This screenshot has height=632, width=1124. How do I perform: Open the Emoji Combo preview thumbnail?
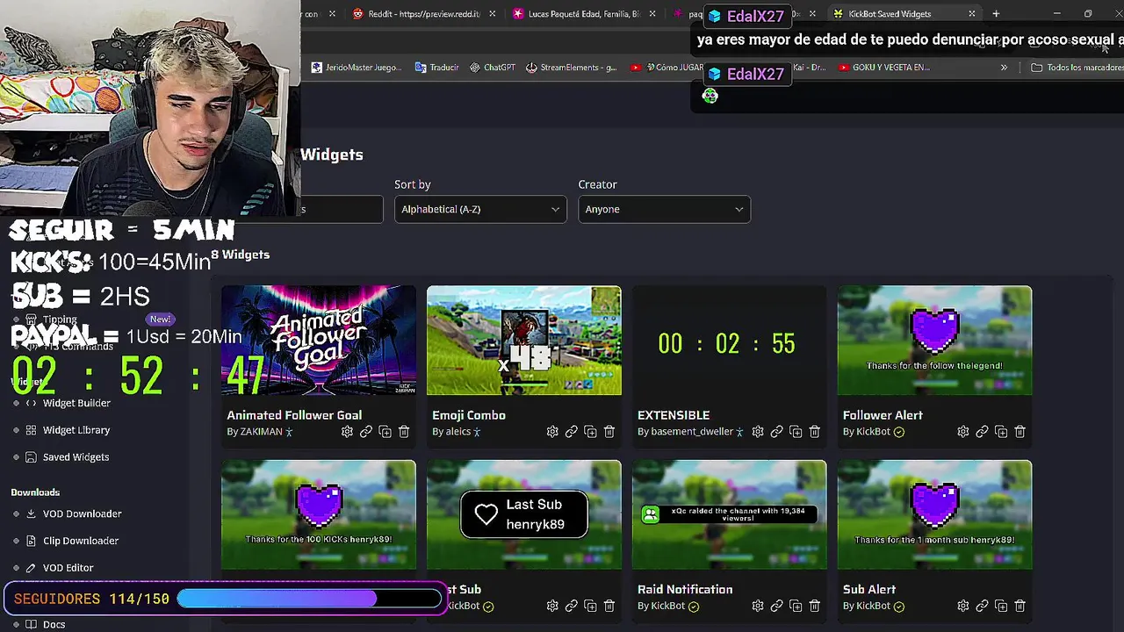click(x=524, y=341)
